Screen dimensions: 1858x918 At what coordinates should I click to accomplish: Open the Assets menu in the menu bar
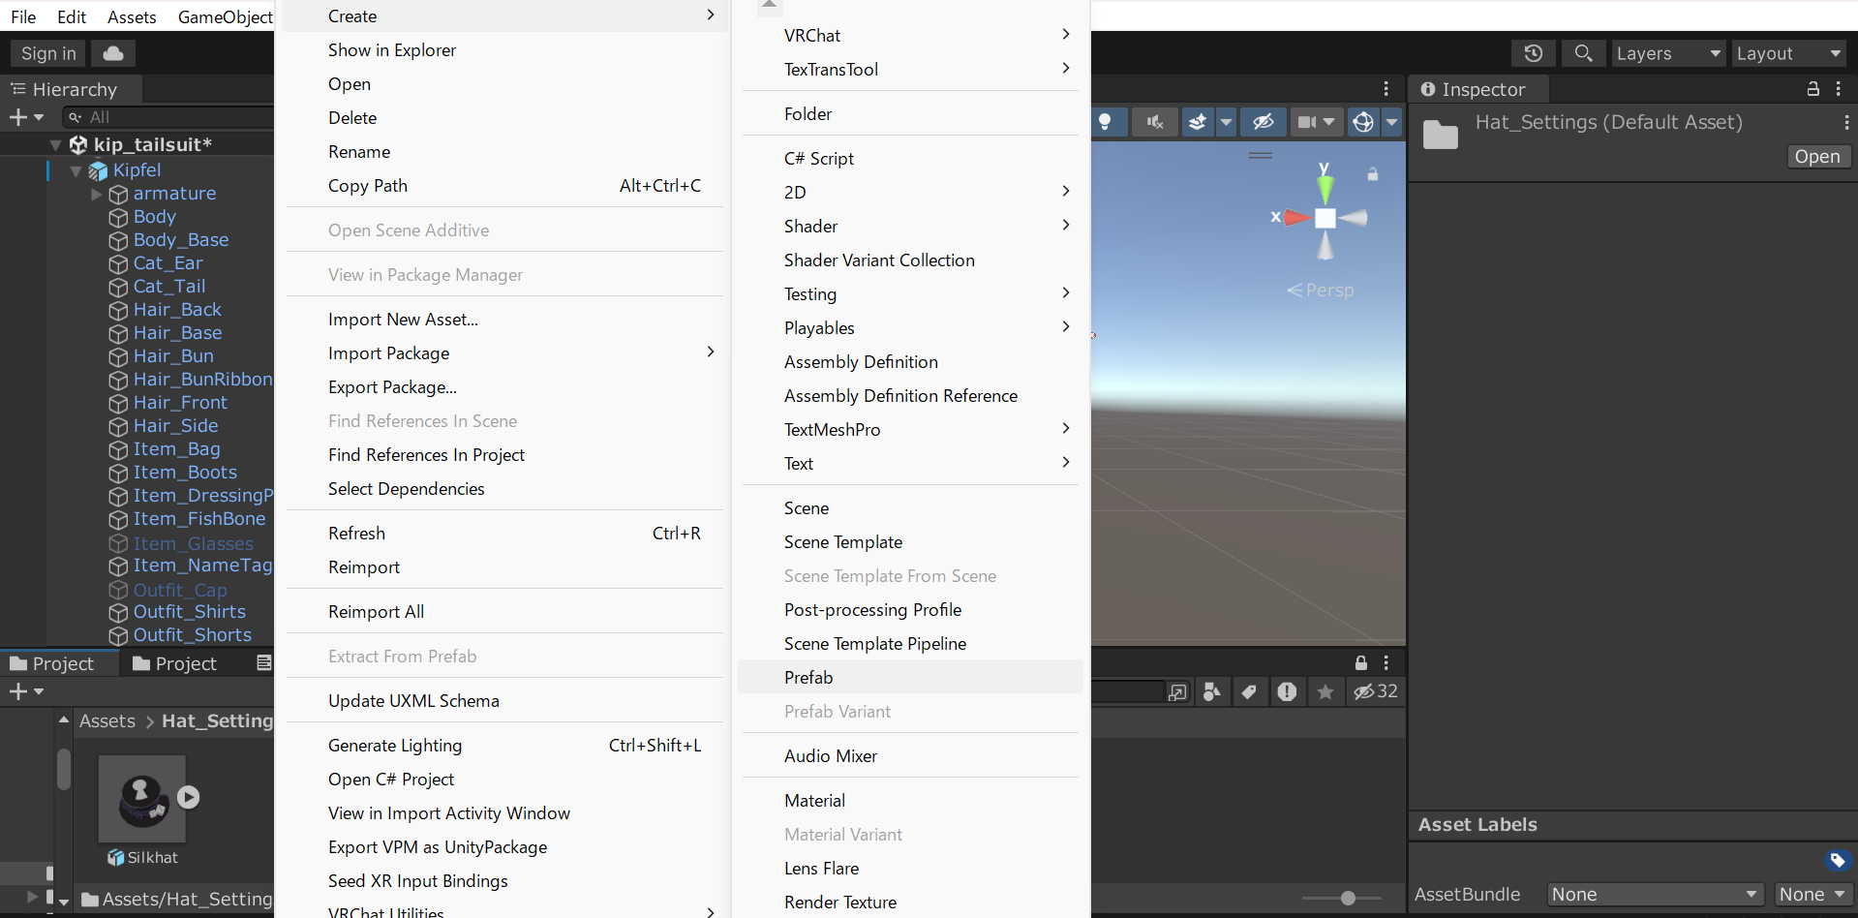pyautogui.click(x=131, y=16)
